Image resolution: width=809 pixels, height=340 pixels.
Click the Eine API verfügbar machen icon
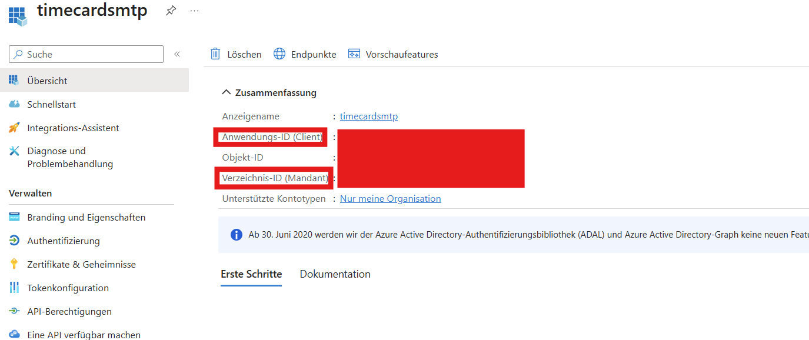tap(14, 335)
